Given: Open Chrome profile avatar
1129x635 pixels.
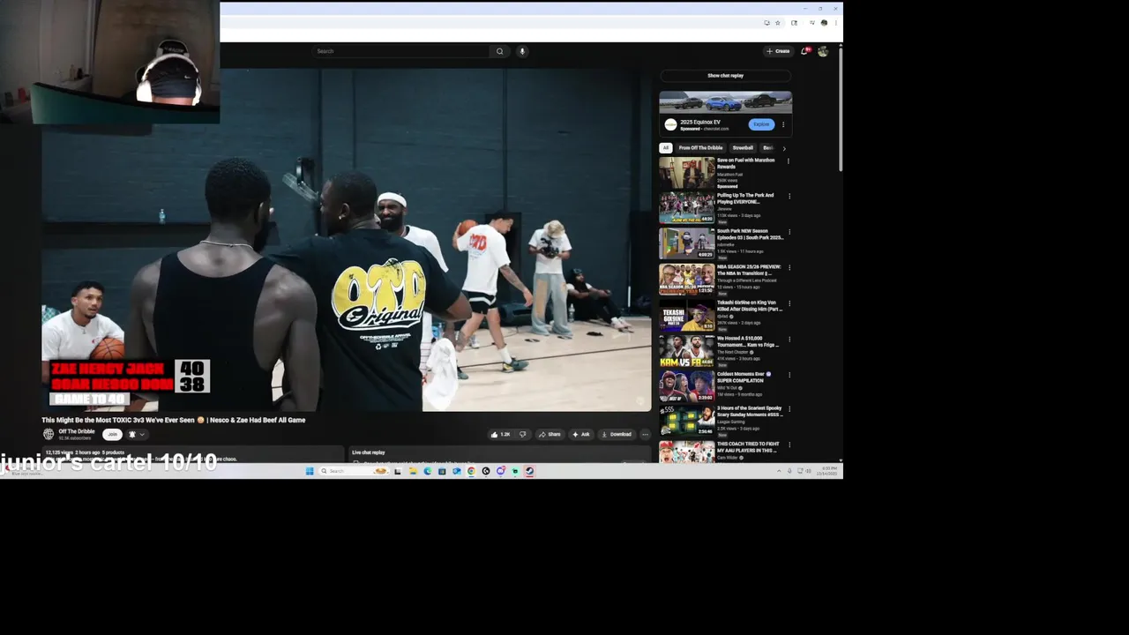Looking at the screenshot, I should [x=824, y=23].
